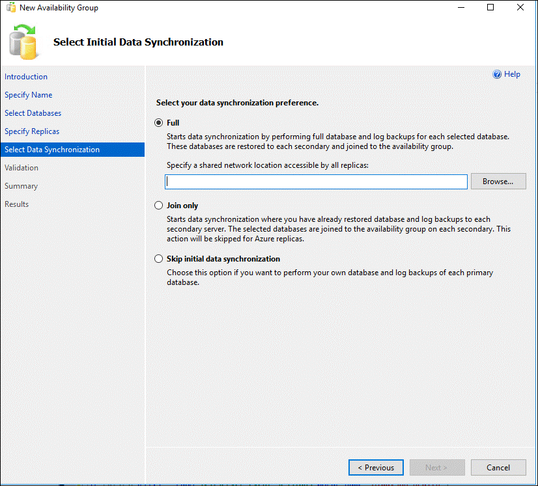Select the Select Data Synchronization step
This screenshot has height=486, width=538.
pyautogui.click(x=52, y=150)
